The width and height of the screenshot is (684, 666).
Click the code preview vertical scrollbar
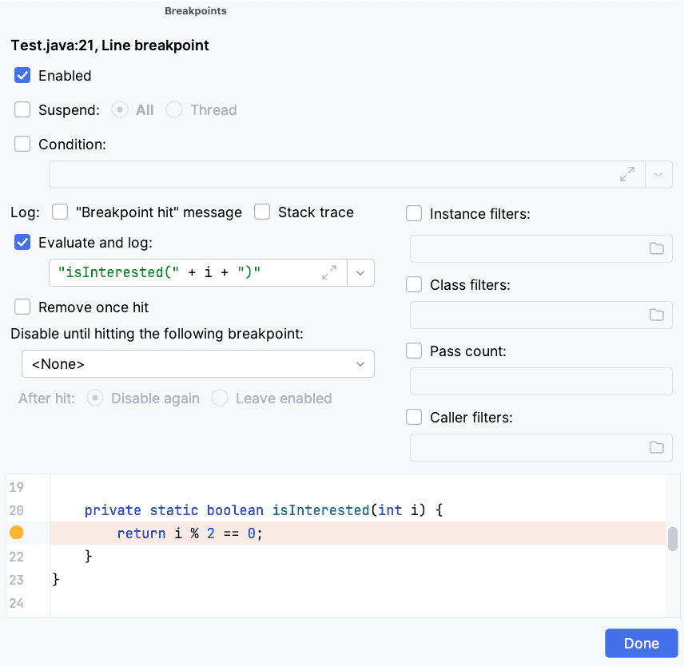tap(673, 539)
